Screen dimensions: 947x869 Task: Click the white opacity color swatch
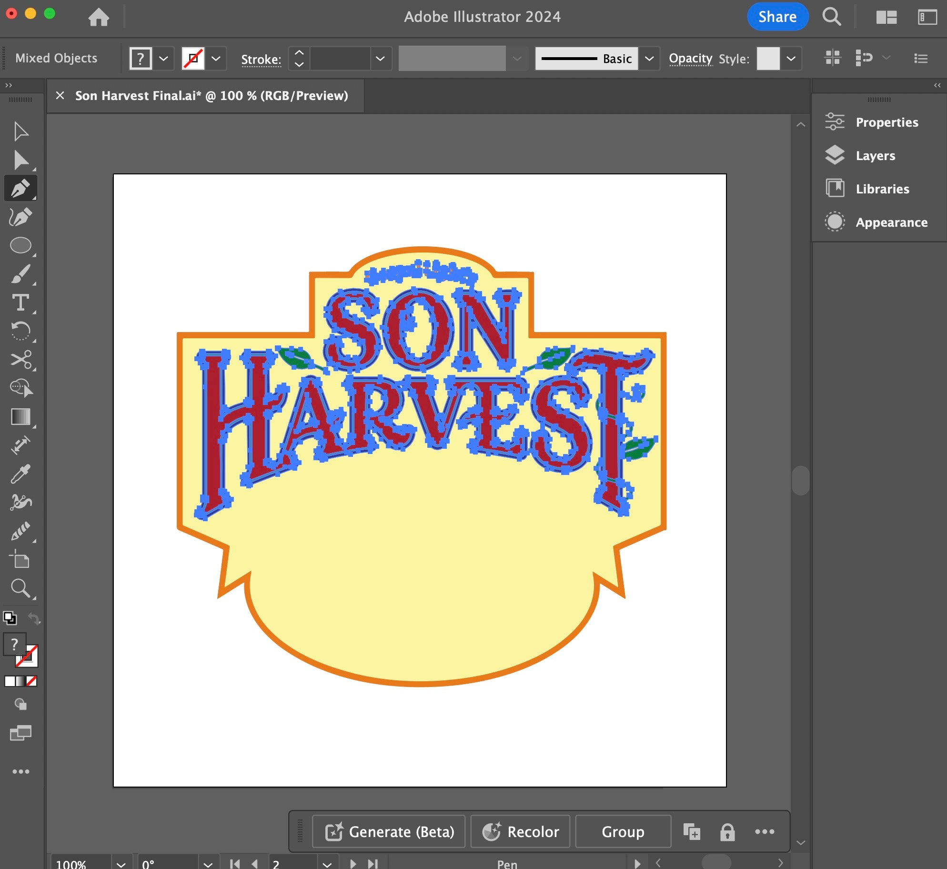pos(766,58)
